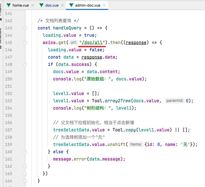The height and width of the screenshot is (187, 205).
Task: Click the Vue icon on admin-doc.vue tab
Action: point(71,5)
